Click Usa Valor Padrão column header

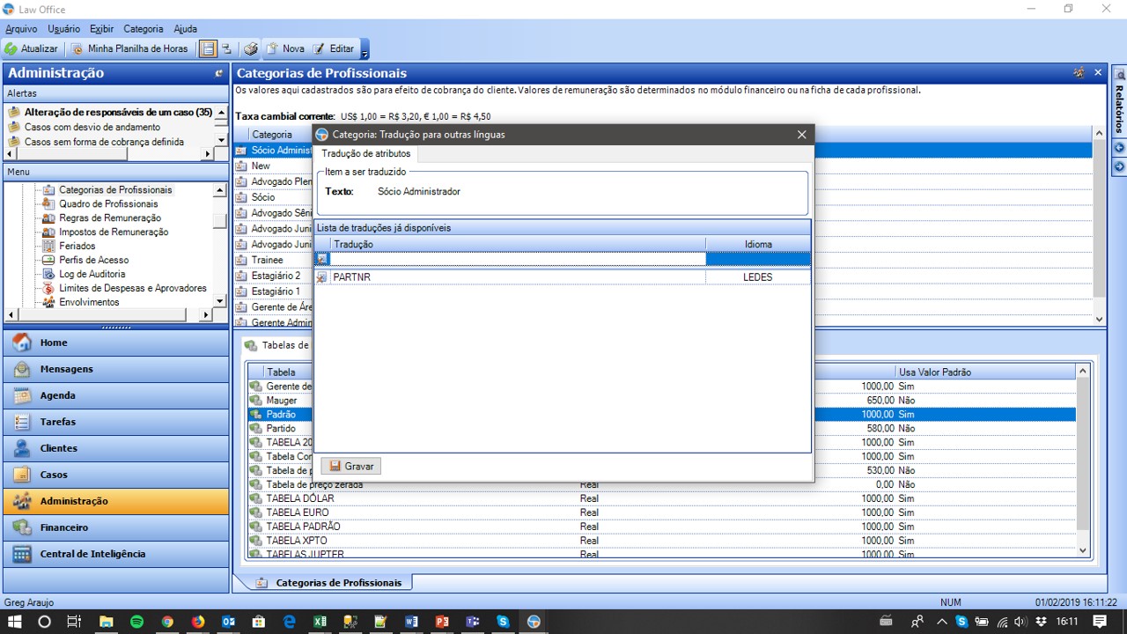click(x=984, y=372)
